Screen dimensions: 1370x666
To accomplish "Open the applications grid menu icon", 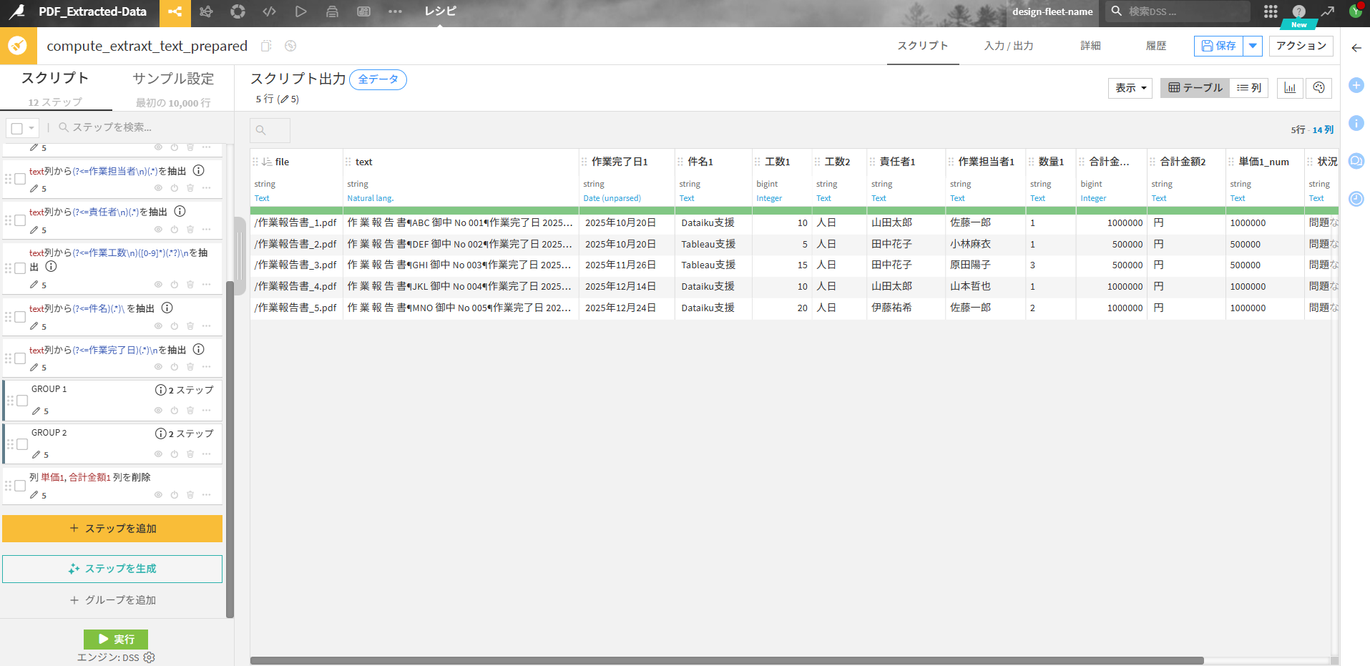I will tap(1271, 11).
